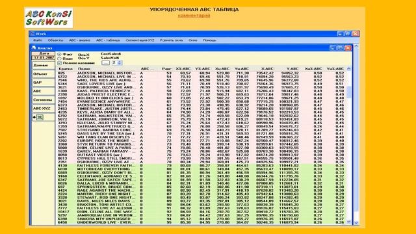
Task: Click the table scrollbar up arrow
Action: [348, 69]
